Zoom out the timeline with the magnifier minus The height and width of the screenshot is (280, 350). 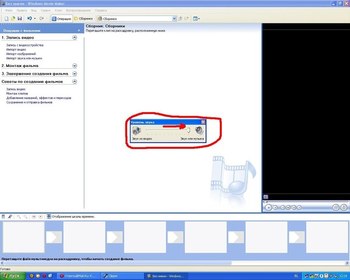pyautogui.click(x=25, y=216)
